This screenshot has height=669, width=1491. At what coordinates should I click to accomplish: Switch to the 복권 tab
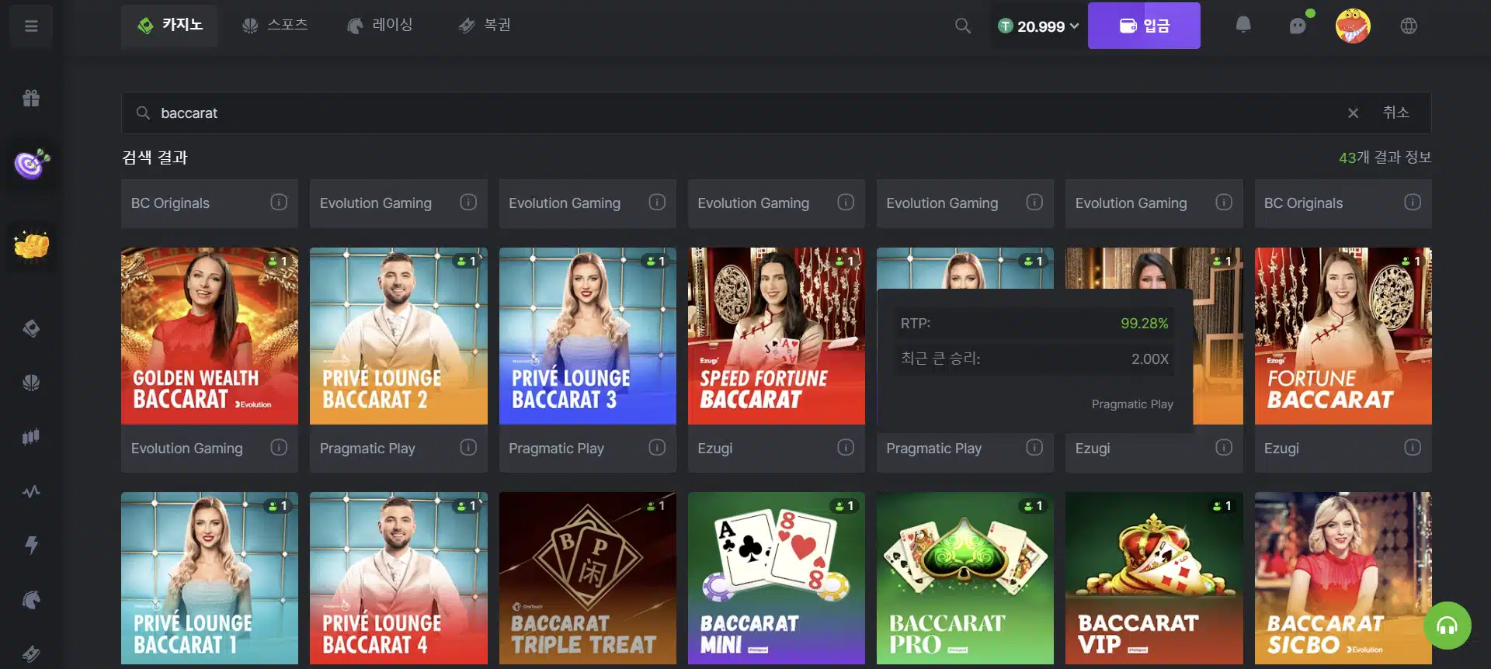coord(485,26)
